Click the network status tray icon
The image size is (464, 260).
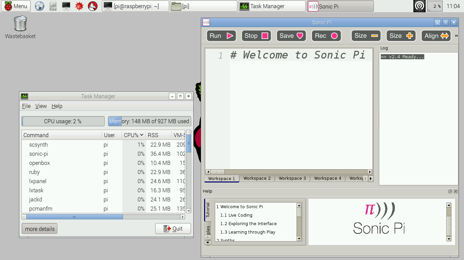420,6
